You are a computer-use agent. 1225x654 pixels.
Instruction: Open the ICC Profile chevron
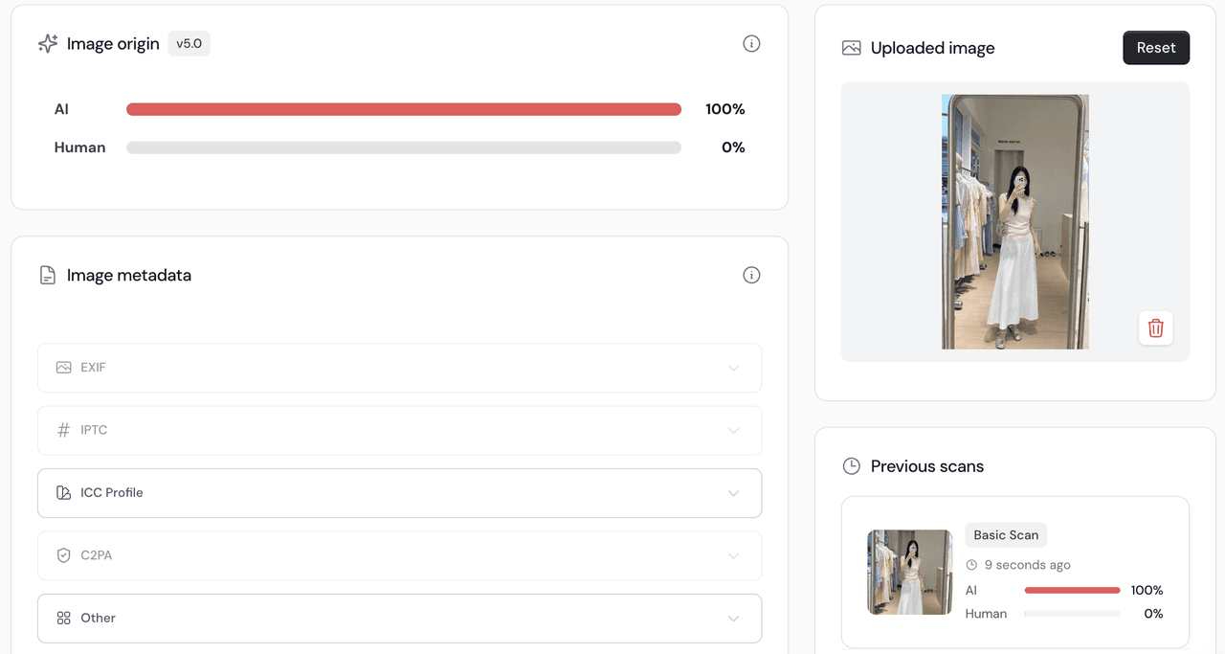tap(733, 493)
